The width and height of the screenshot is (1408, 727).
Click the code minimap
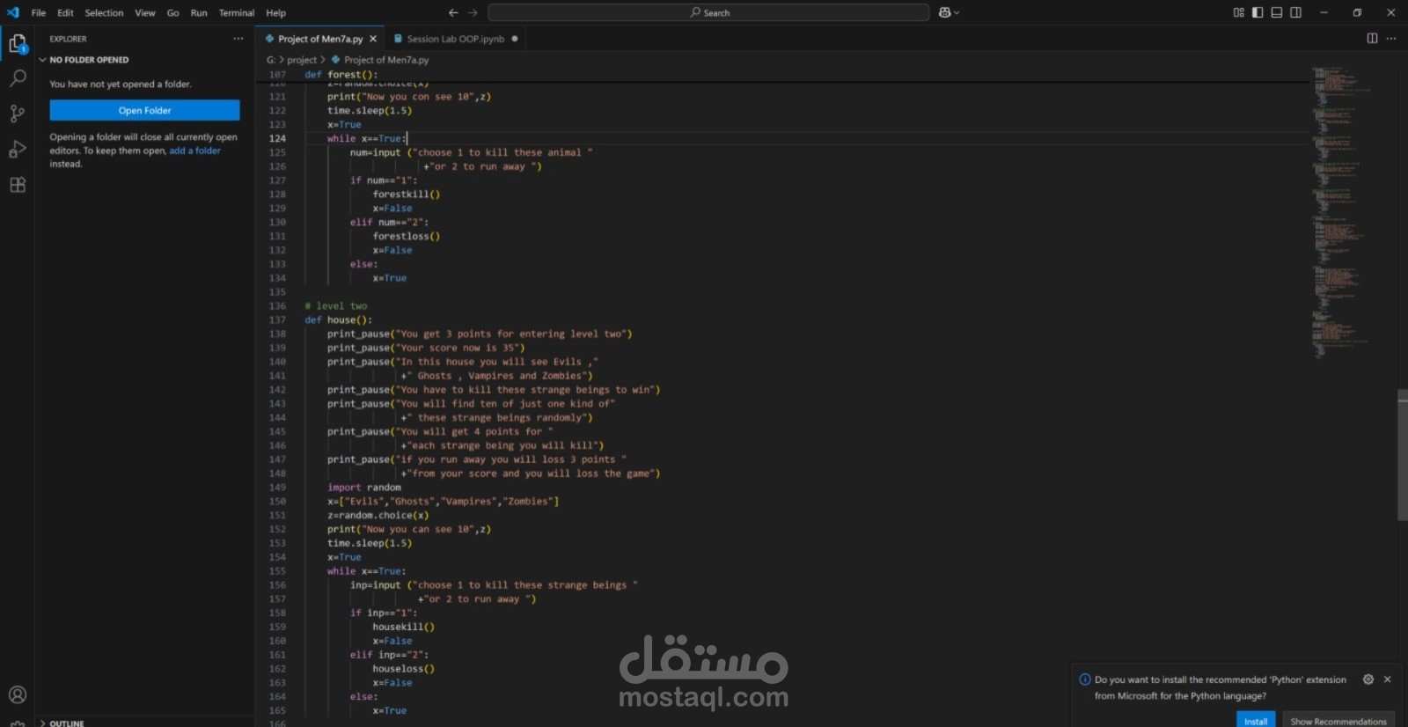[x=1342, y=211]
